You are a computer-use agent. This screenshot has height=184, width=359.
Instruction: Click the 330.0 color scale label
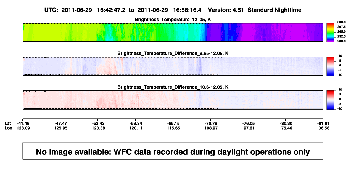(341, 22)
